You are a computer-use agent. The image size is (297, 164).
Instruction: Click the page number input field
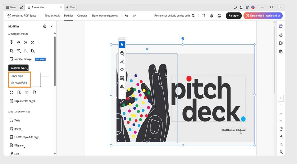click(x=281, y=98)
